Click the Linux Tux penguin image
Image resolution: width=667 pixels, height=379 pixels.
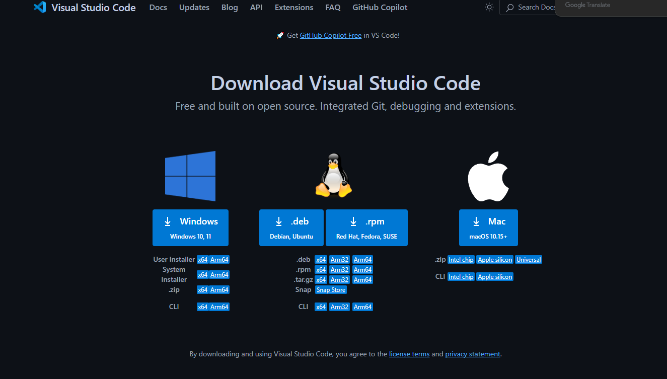333,175
